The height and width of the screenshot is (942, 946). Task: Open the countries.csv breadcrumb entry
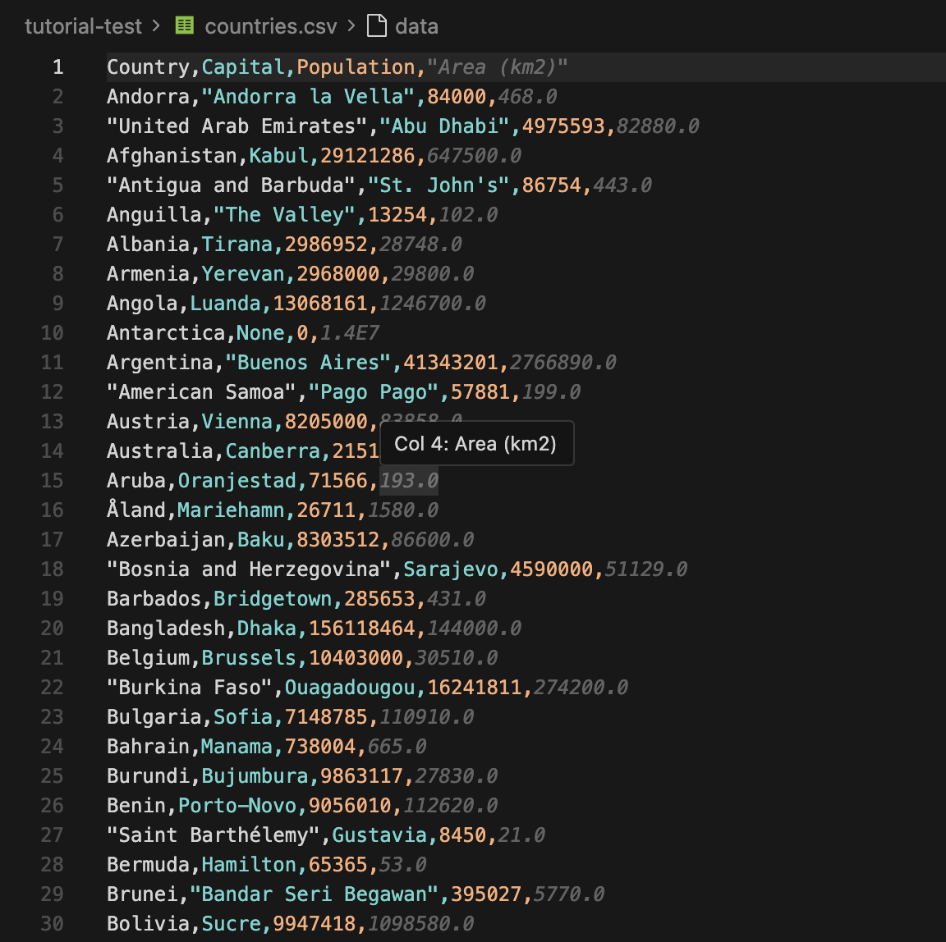click(271, 26)
